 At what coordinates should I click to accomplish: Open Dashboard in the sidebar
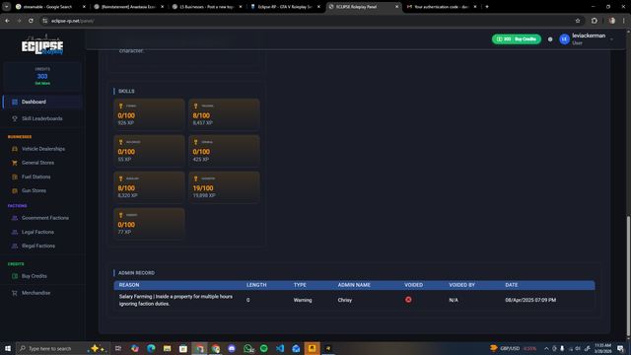pos(42,102)
